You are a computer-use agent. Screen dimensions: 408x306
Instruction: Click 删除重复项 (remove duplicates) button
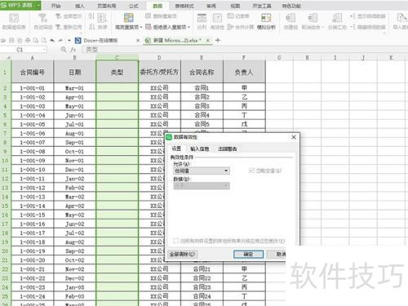click(x=161, y=16)
